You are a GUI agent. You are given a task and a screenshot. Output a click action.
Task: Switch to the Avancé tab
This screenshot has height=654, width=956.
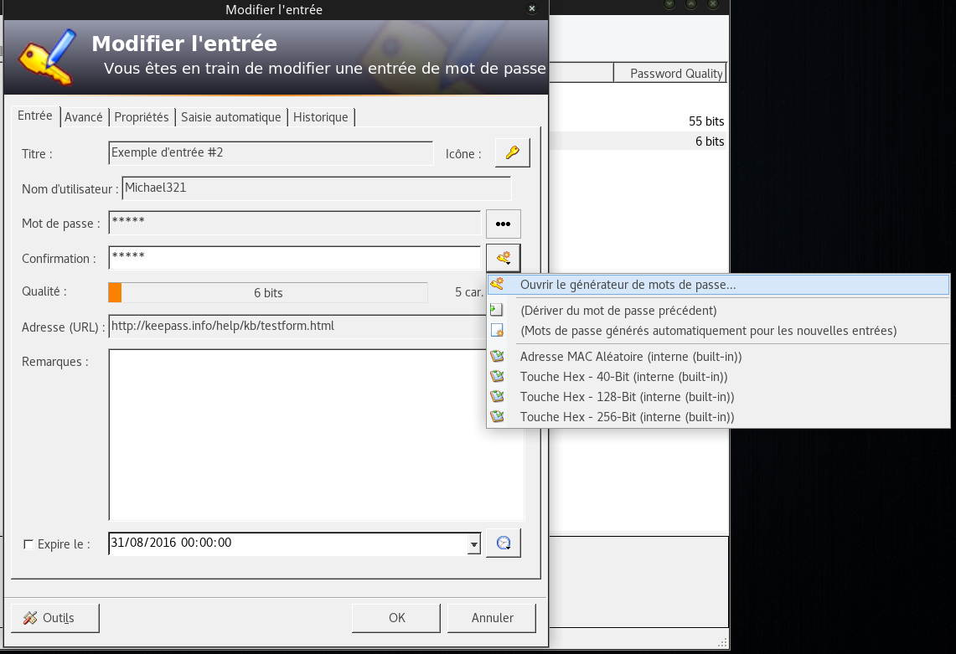click(x=84, y=117)
